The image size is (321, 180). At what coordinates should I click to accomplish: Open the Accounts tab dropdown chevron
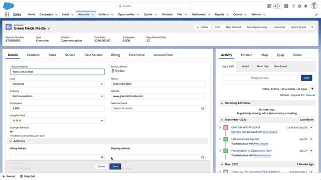coord(92,14)
